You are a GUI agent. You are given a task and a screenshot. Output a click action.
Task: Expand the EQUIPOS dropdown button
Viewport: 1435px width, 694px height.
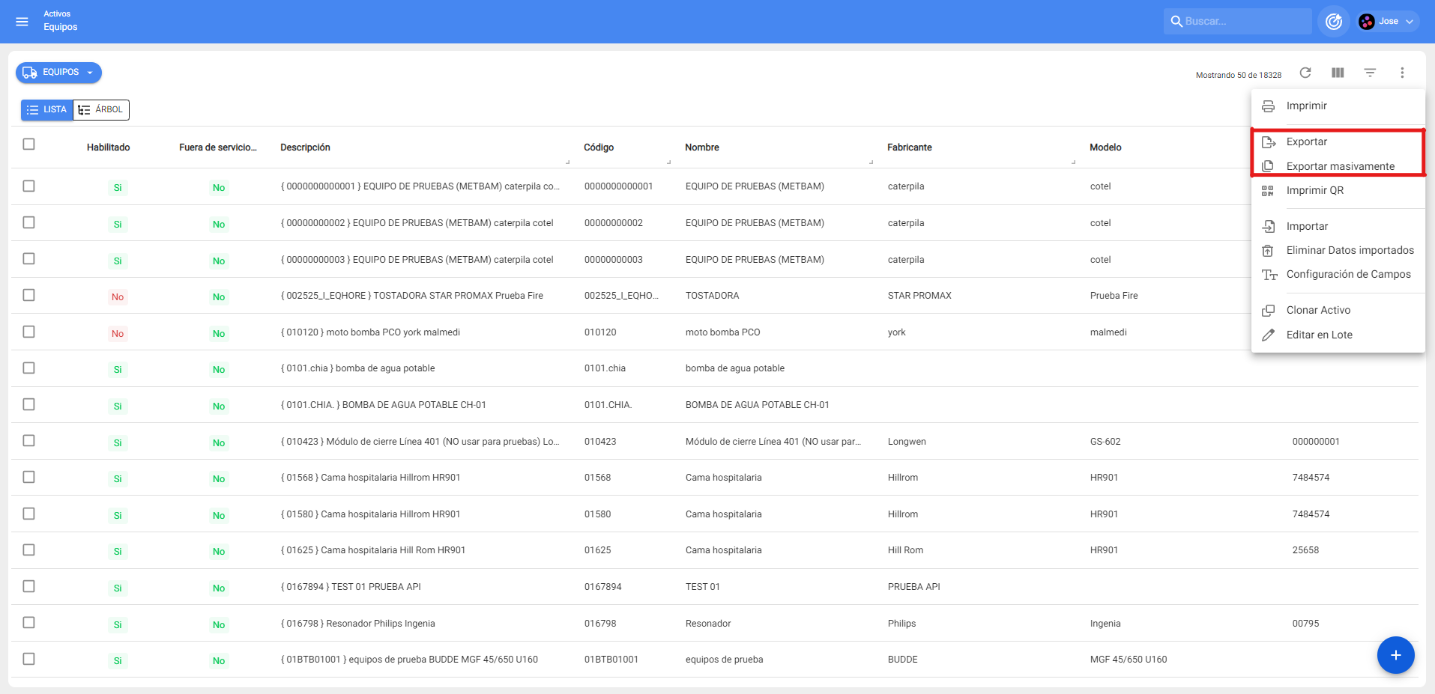tap(59, 73)
